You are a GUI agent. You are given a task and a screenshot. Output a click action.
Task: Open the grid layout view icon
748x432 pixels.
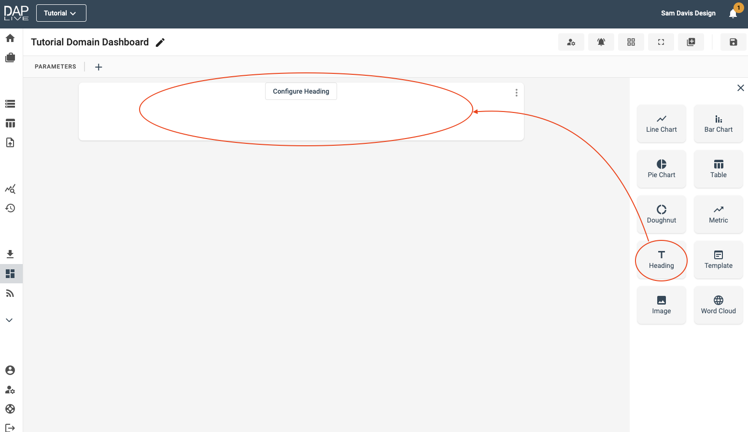click(x=631, y=42)
